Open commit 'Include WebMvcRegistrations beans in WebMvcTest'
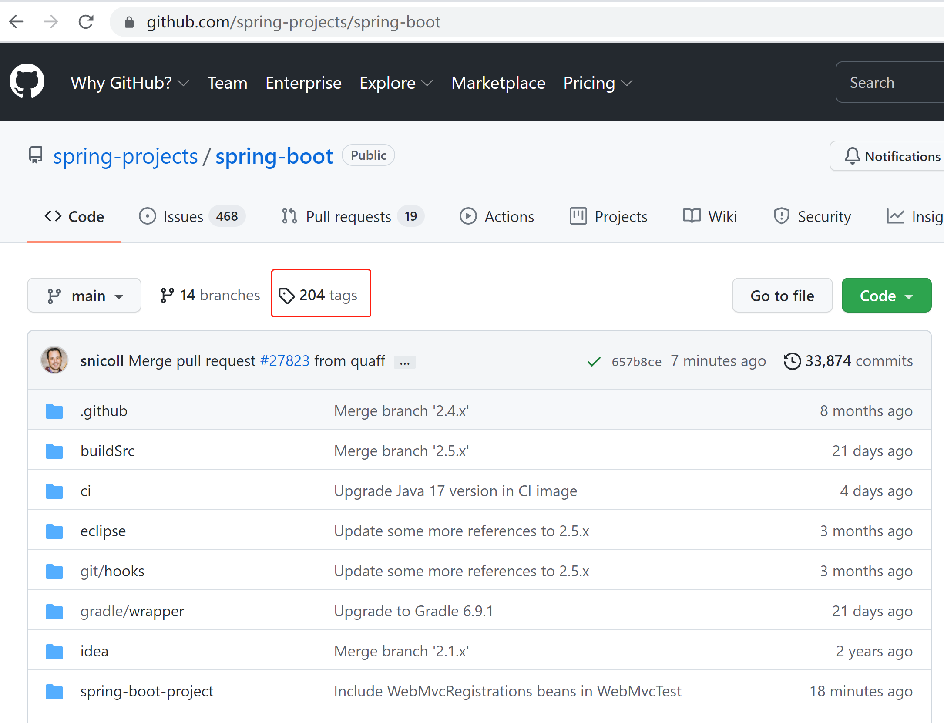This screenshot has width=944, height=723. pyautogui.click(x=507, y=691)
